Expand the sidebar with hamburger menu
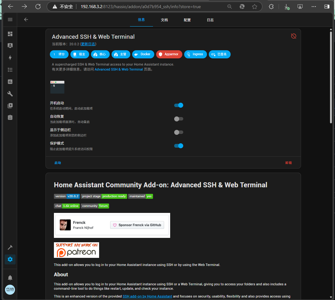Viewport: 335px width, 300px height. pyautogui.click(x=10, y=20)
